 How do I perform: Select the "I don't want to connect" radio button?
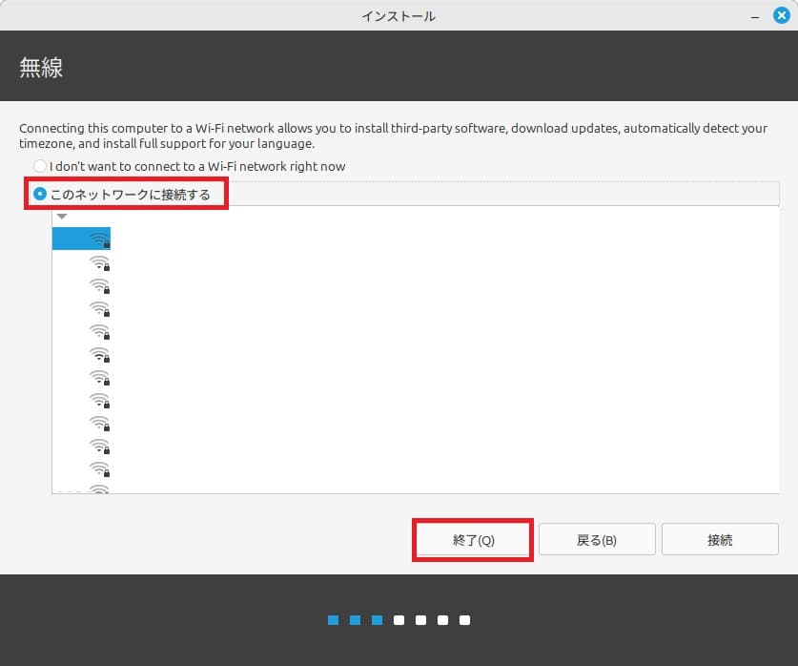39,166
